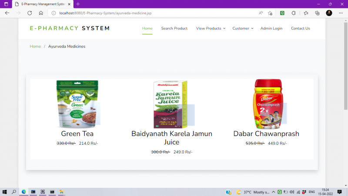Expand the View Products dropdown
Viewport: 348px width, 196px height.
pyautogui.click(x=211, y=28)
